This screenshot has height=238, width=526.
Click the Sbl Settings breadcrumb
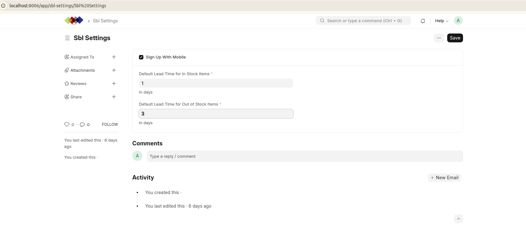click(105, 21)
